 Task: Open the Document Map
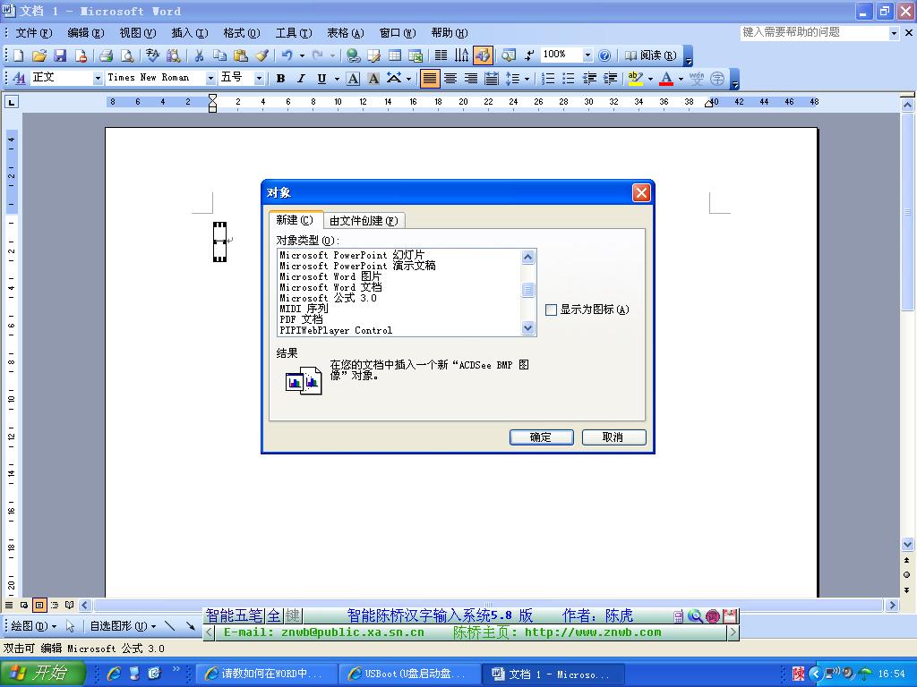(x=509, y=55)
